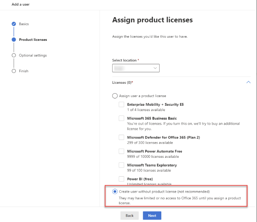Viewport: 257px width, 222px height.
Task: Click the text '99 of 100 licenses available'
Action: (x=149, y=171)
